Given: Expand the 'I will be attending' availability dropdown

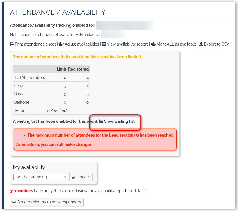Looking at the screenshot, I should pos(40,177).
